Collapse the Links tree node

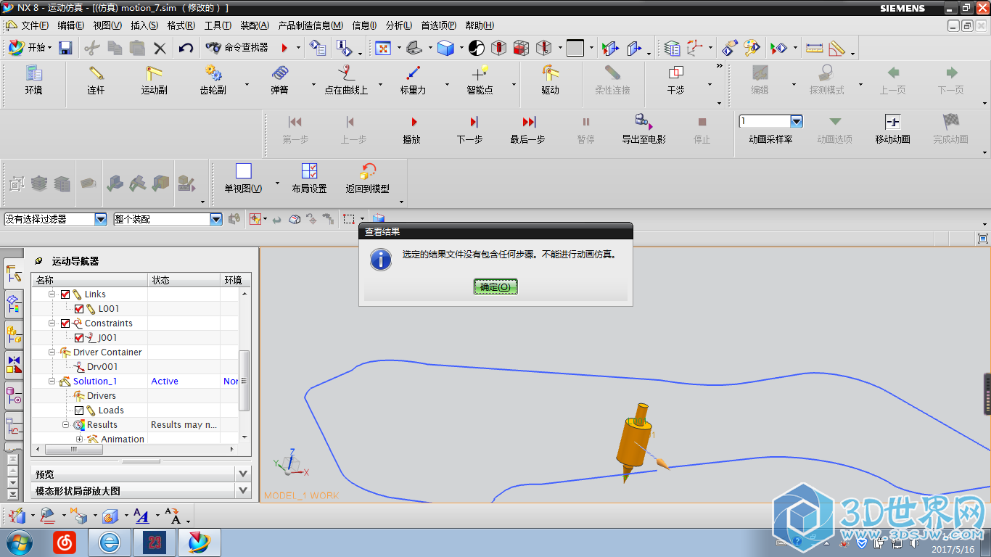pos(52,294)
